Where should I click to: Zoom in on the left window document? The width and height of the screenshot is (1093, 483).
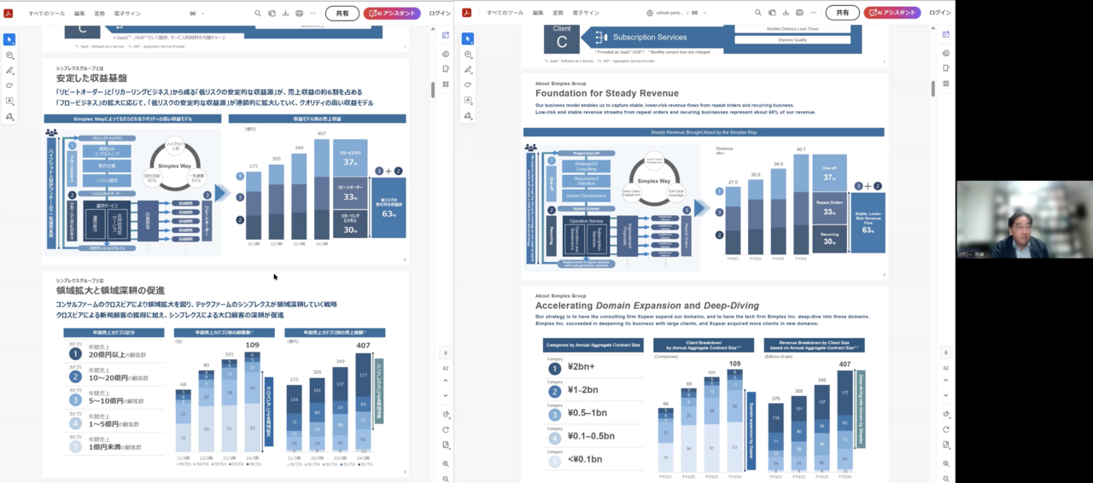[x=445, y=463]
